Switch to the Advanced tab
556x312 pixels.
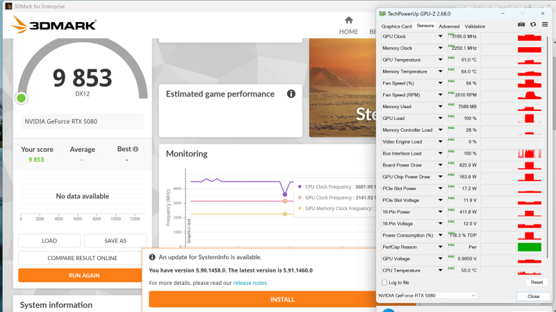coord(449,26)
